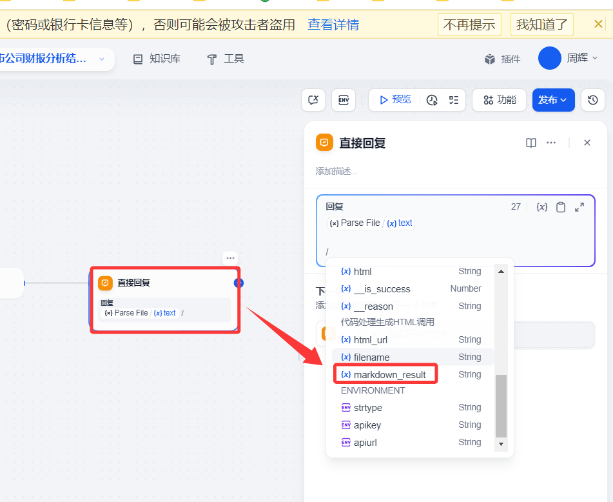
Task: Select the apiurl environment variable
Action: pos(413,442)
